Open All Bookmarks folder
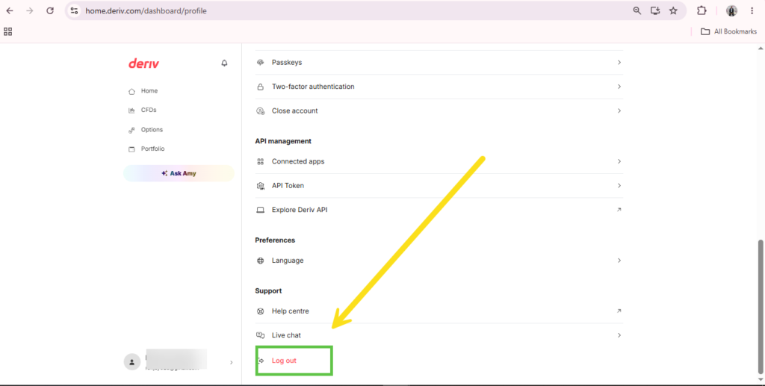 pos(729,31)
